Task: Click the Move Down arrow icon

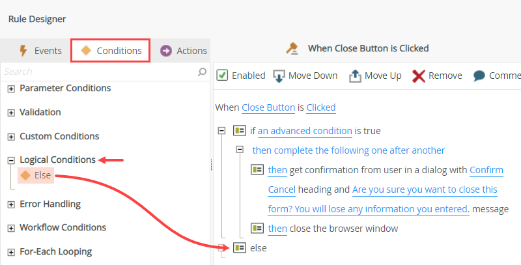Action: click(x=279, y=76)
